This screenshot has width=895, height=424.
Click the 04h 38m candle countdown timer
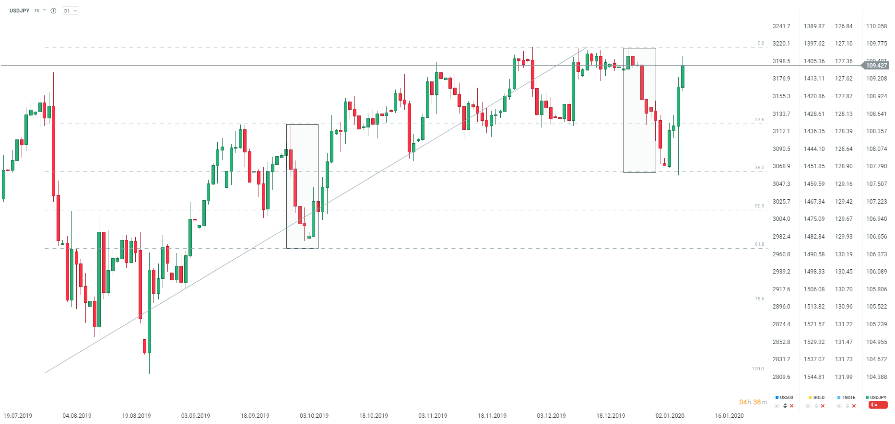click(753, 402)
